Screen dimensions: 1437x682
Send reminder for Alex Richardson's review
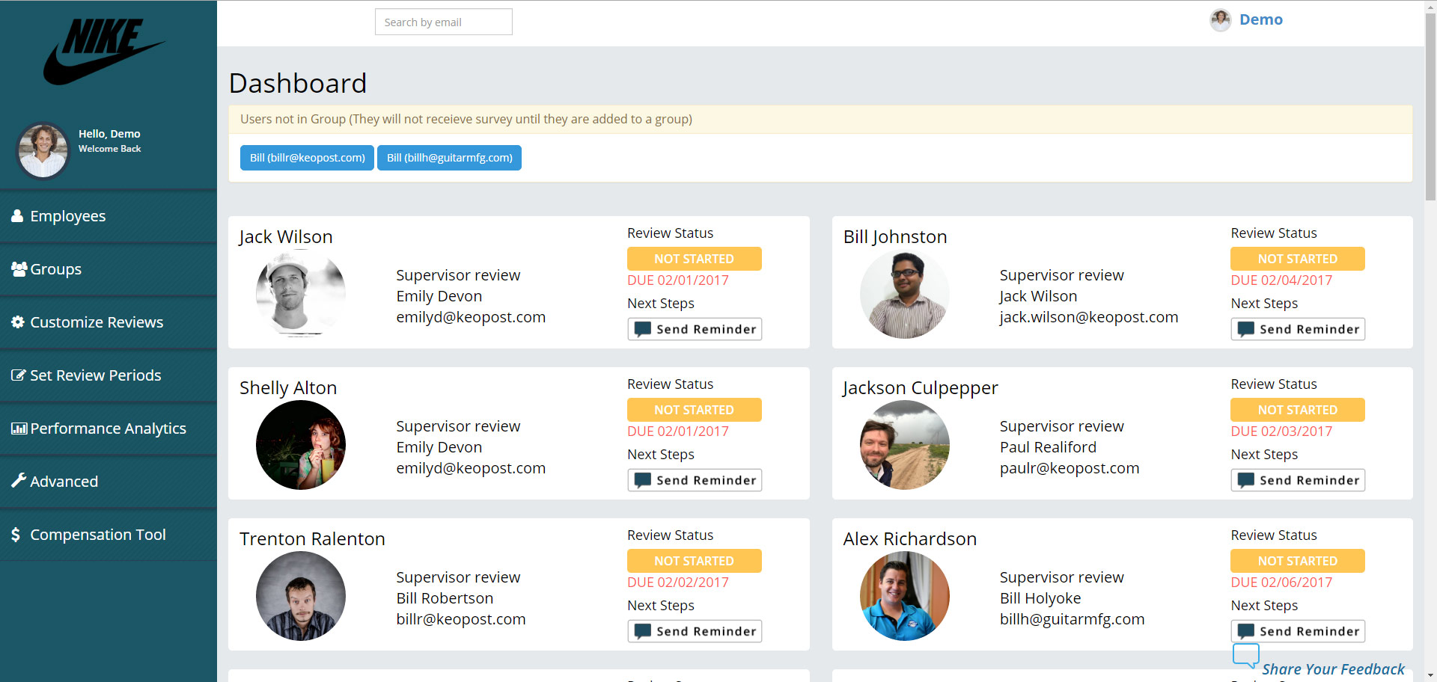[1297, 631]
